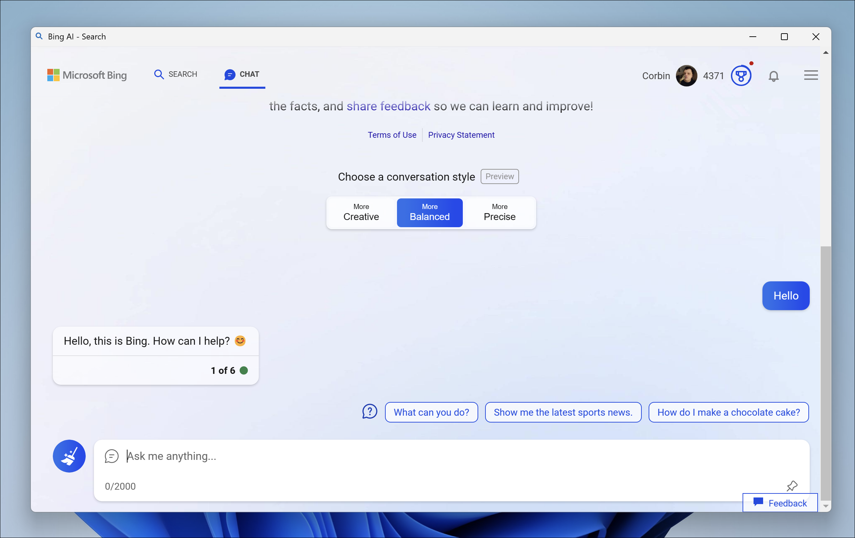
Task: Open the Terms of Use link
Action: [392, 135]
